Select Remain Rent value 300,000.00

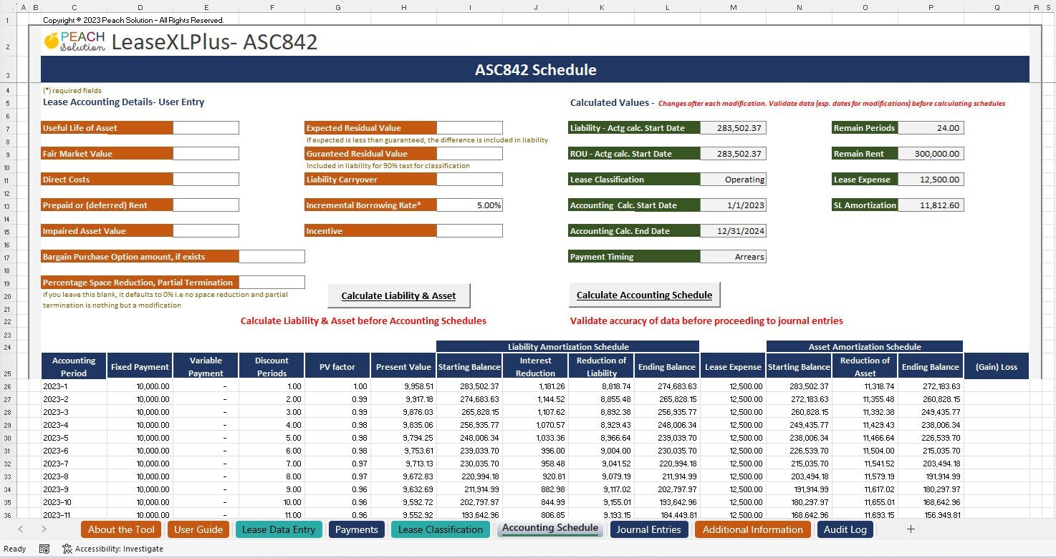point(931,154)
